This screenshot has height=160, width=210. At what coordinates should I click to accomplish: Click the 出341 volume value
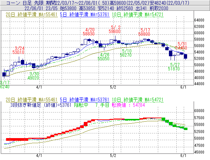(x=141, y=8)
